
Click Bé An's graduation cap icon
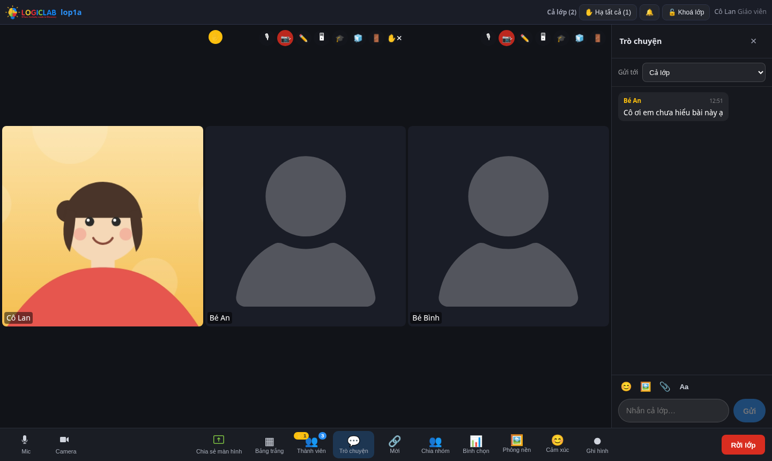click(x=340, y=38)
